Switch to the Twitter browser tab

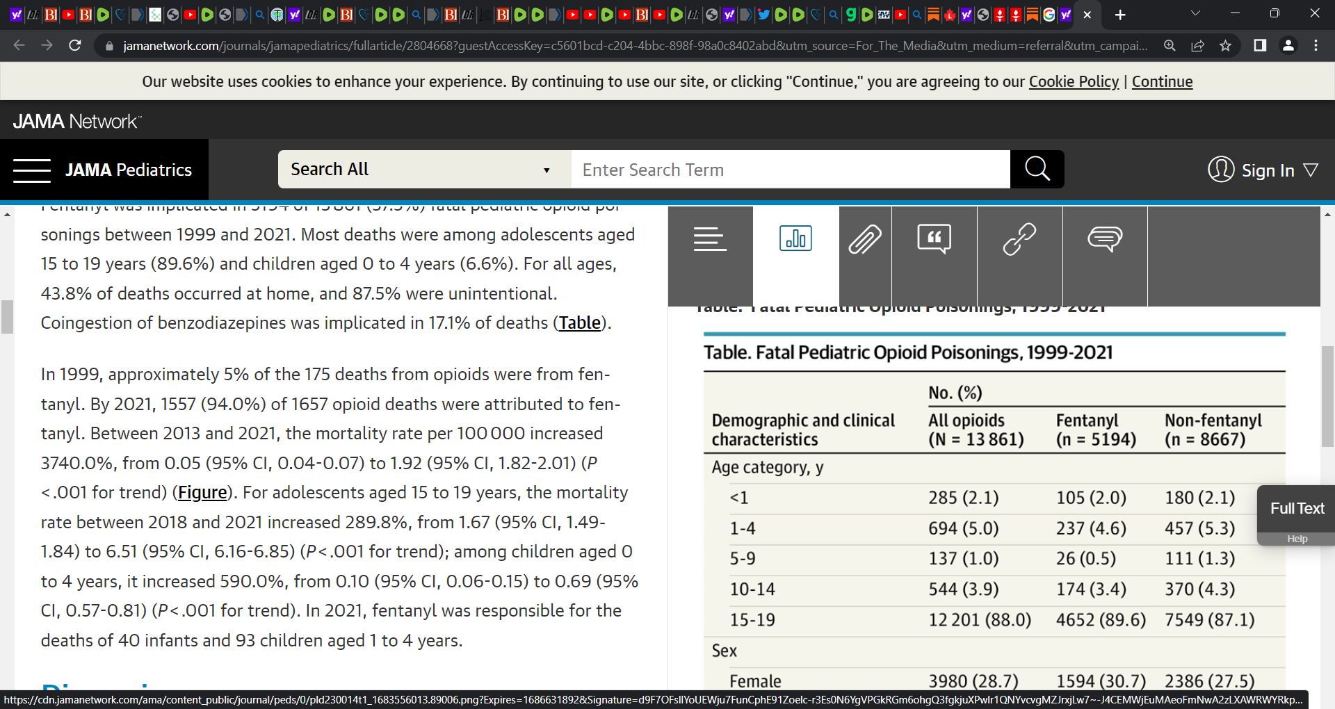pos(763,15)
